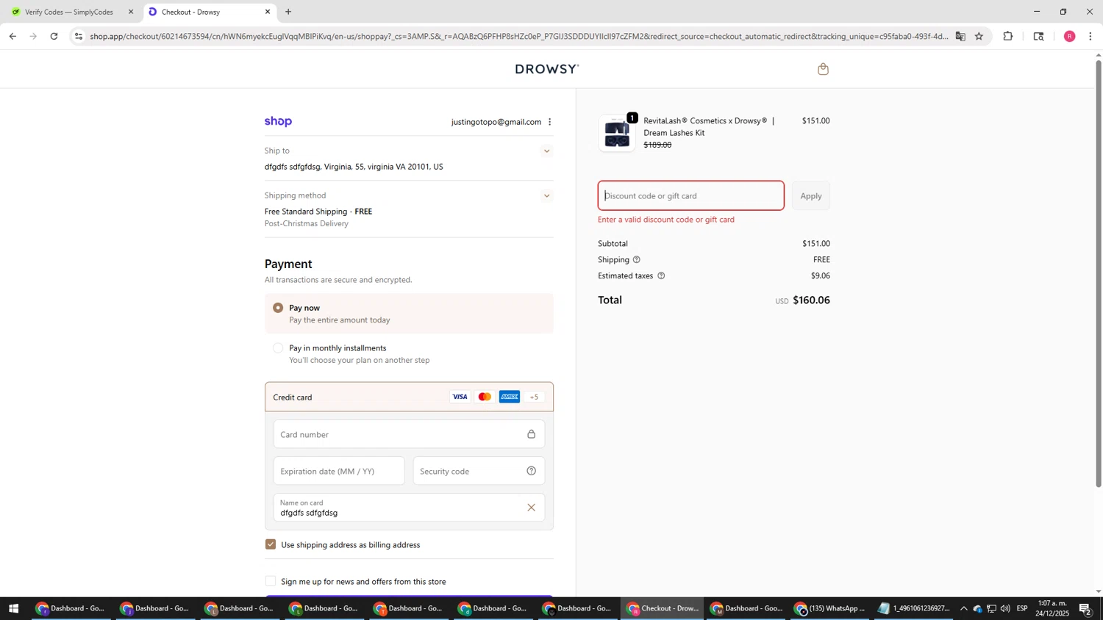Screen dimensions: 1103x620
Task: Show security code help tooltip icon
Action: point(531,471)
